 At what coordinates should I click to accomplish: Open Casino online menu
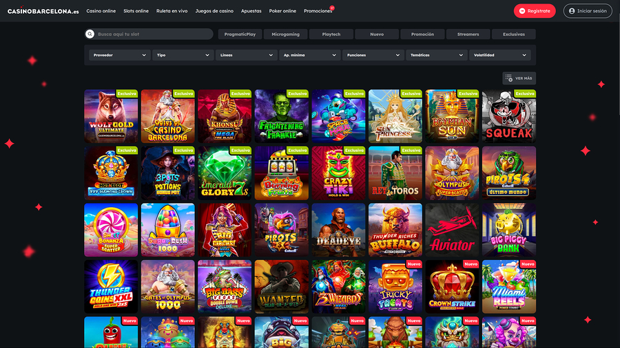point(101,11)
